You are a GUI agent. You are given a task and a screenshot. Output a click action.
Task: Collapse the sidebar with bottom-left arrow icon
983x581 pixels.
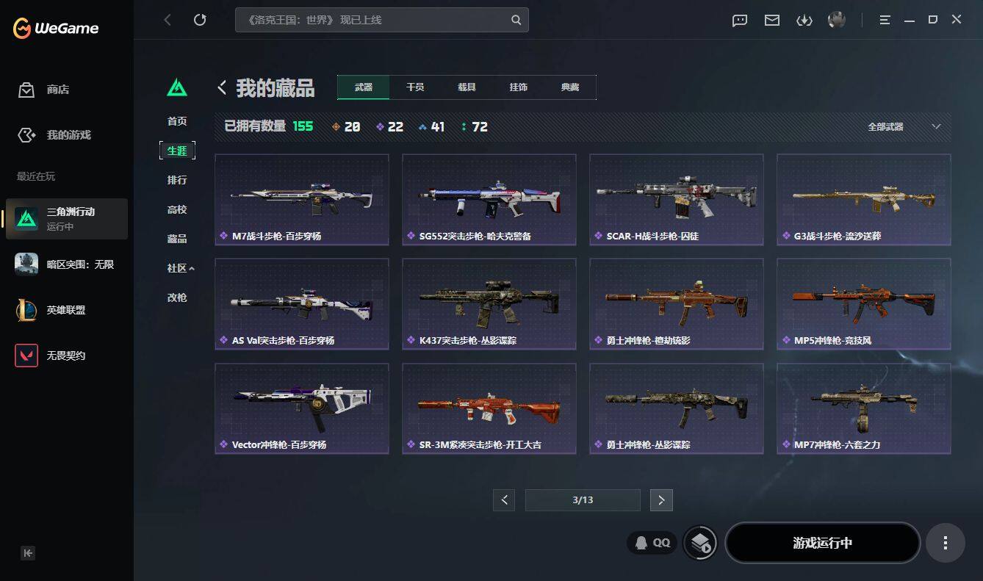pos(28,553)
